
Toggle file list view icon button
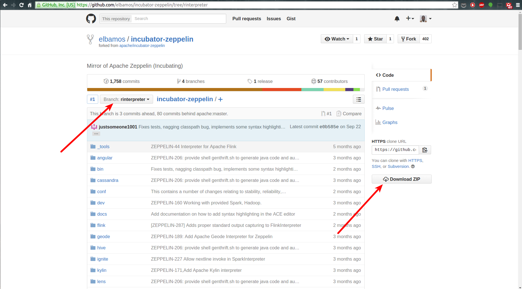359,99
